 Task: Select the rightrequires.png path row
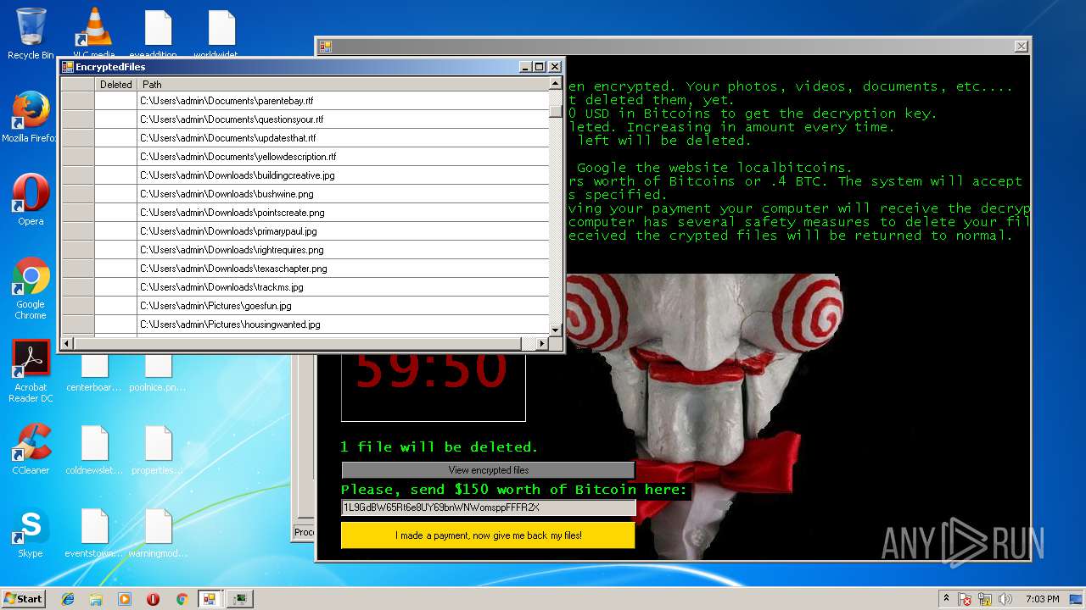pos(343,250)
